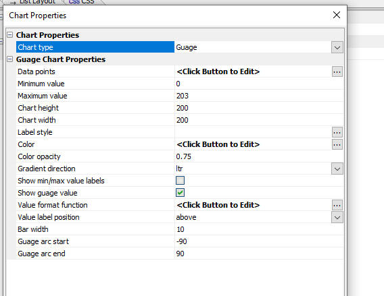Open Label style ellipsis button
This screenshot has width=384, height=296.
click(x=337, y=132)
